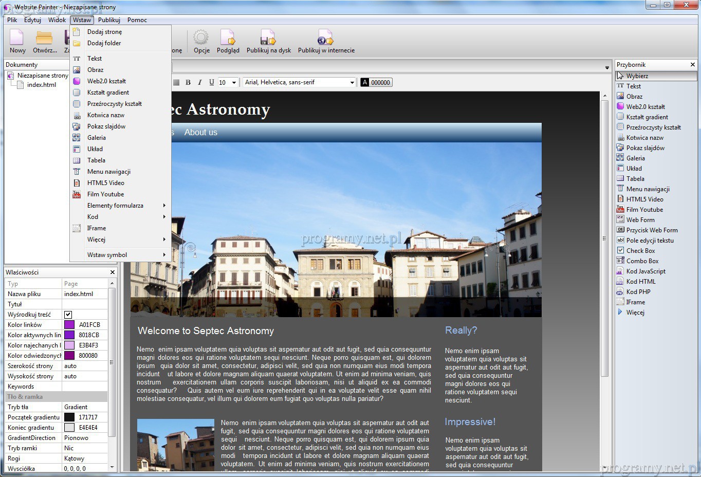
Task: Toggle underline text formatting button
Action: pos(211,82)
